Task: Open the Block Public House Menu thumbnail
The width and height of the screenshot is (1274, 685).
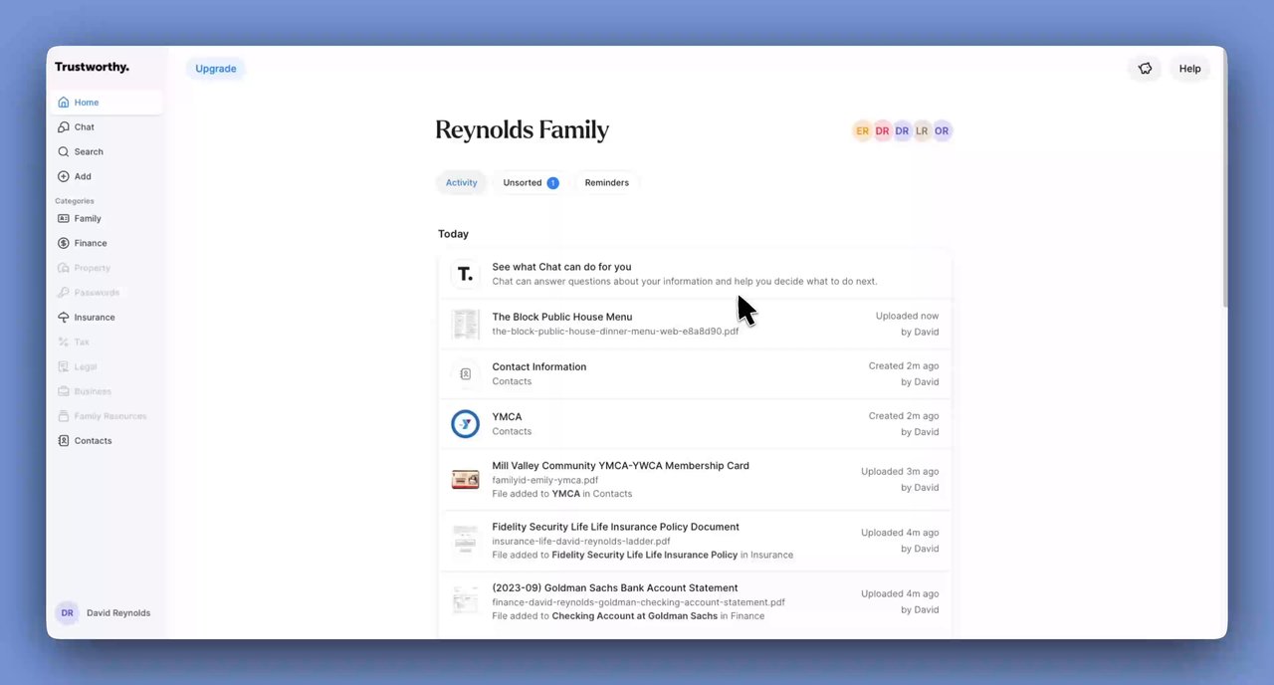Action: 465,325
